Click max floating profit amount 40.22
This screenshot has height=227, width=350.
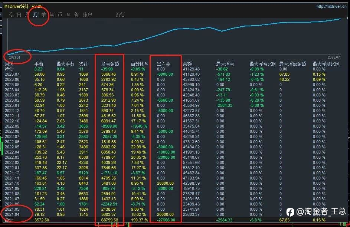pos(284,79)
